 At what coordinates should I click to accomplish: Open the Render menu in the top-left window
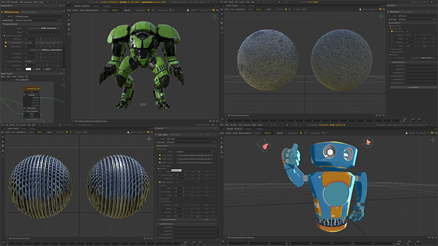pos(15,2)
